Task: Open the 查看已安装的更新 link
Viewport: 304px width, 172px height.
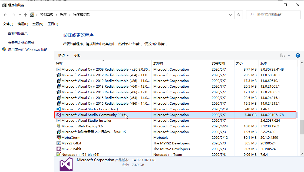Action: click(21, 43)
